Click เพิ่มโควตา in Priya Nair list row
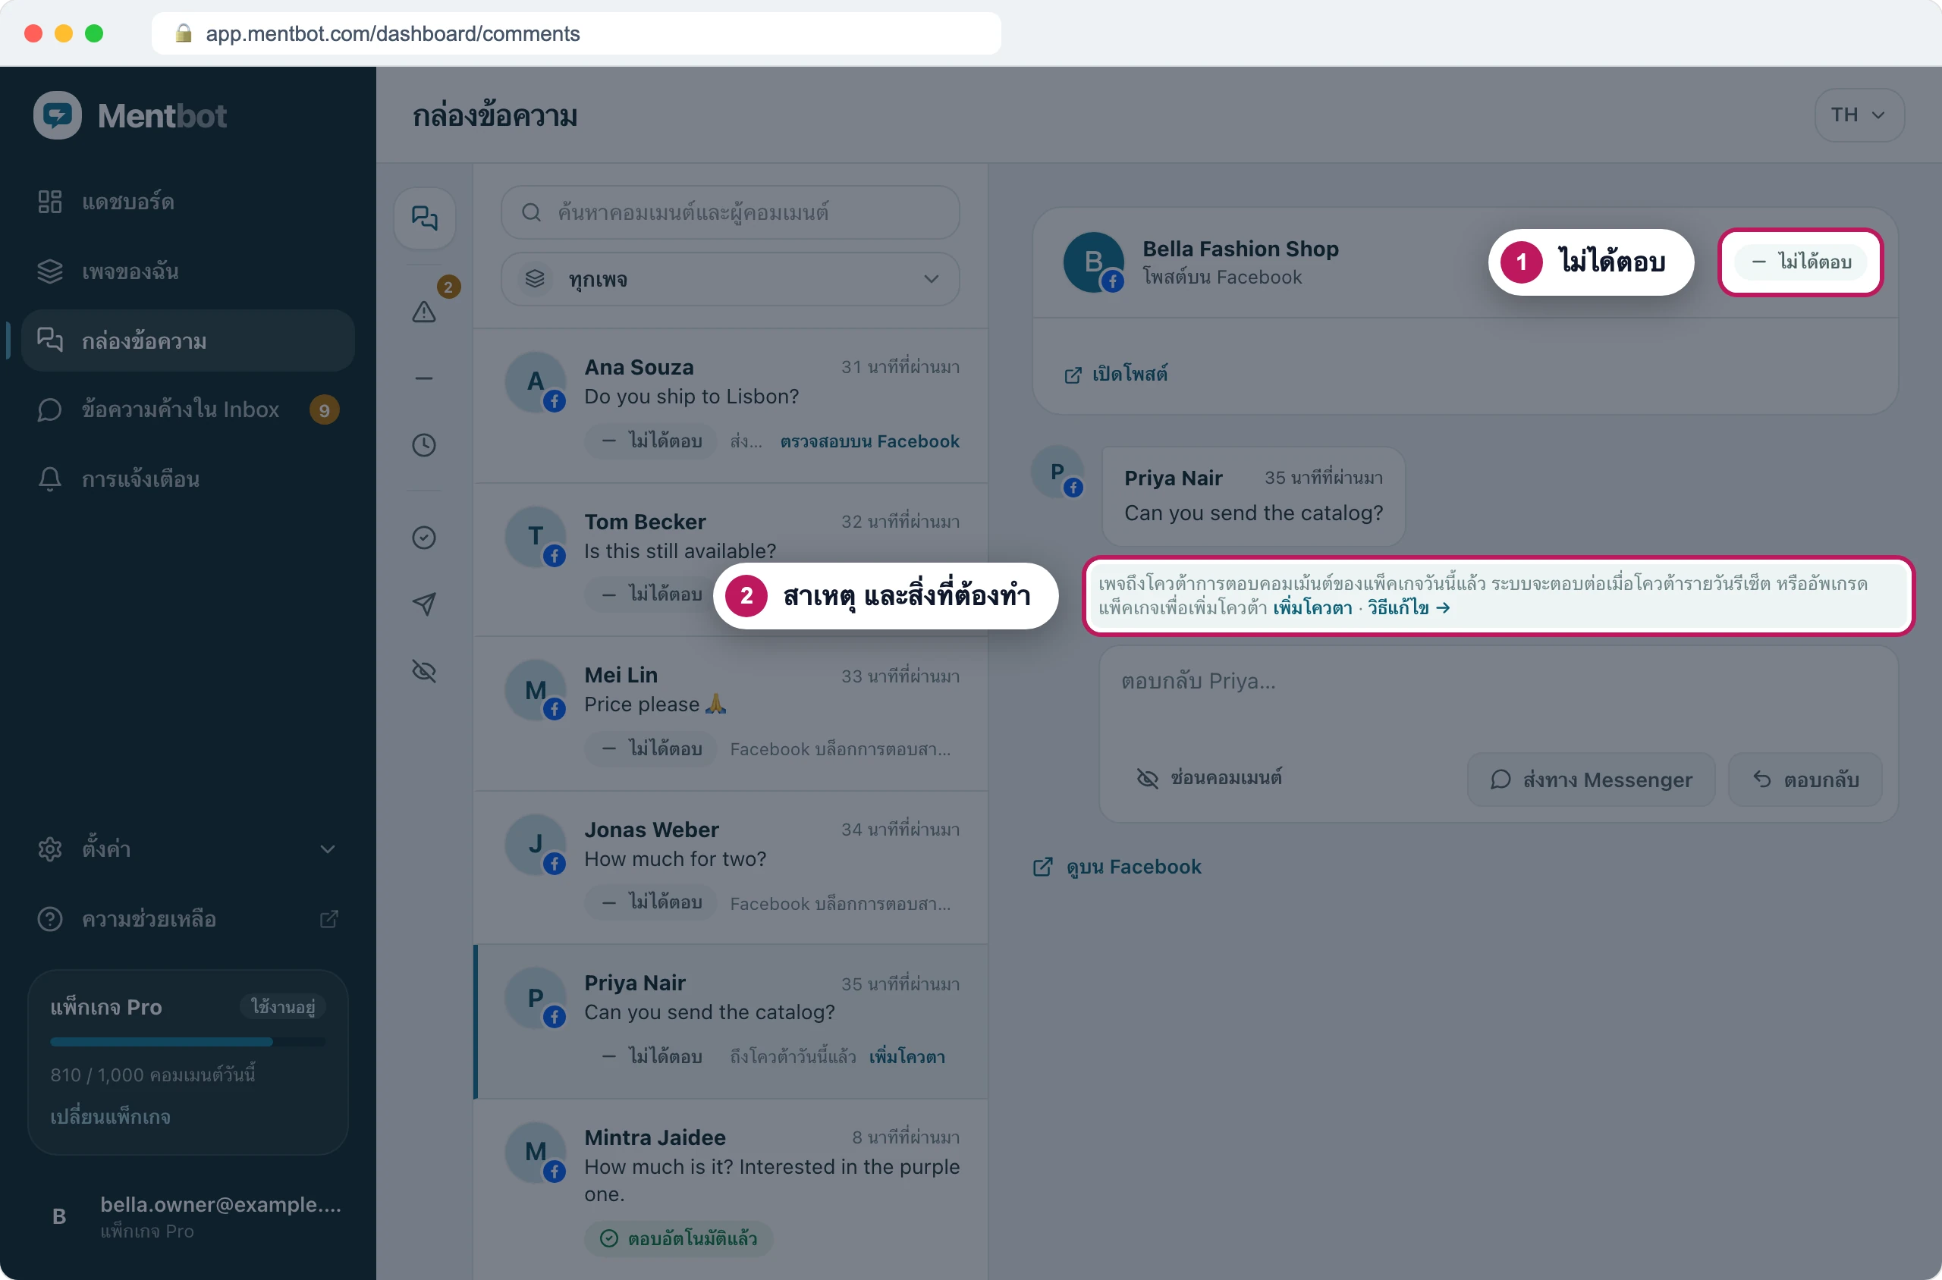This screenshot has width=1942, height=1280. click(907, 1057)
